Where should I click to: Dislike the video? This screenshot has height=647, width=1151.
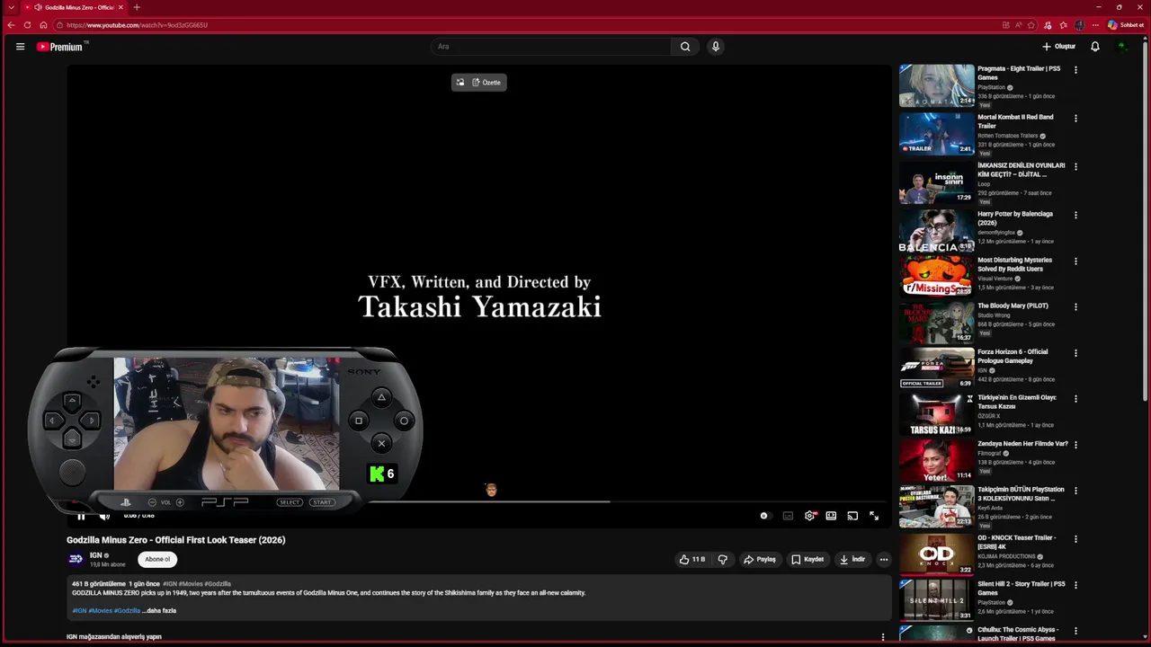click(722, 559)
